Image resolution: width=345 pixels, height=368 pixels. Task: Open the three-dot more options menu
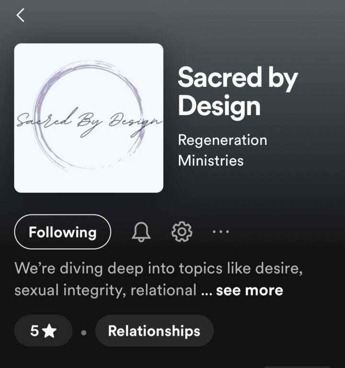click(220, 232)
